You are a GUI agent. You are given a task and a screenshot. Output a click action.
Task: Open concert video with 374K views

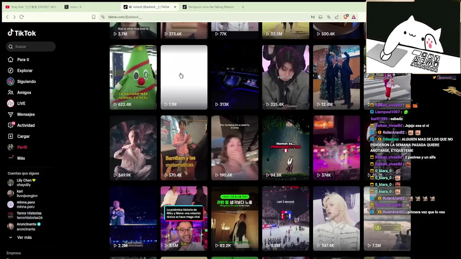(336, 148)
